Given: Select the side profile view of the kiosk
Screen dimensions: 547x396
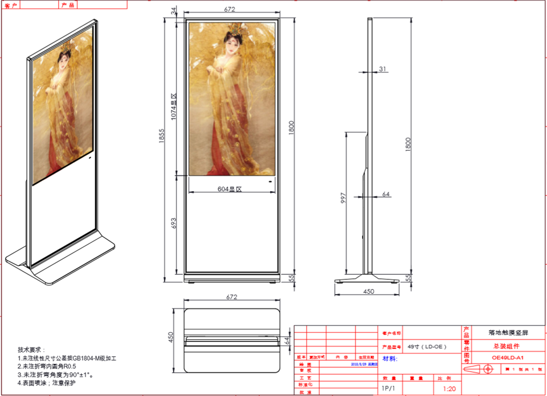Looking at the screenshot, I should [x=368, y=151].
